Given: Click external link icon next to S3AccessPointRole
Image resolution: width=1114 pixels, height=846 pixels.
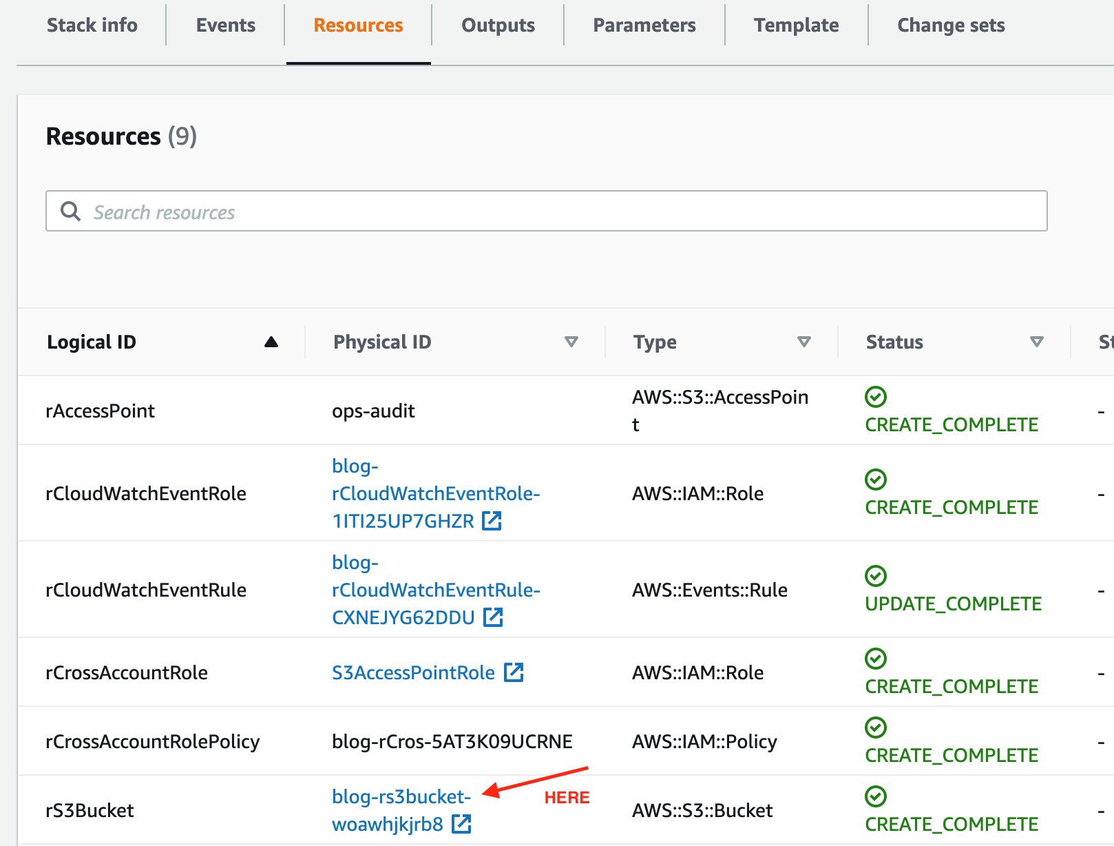Looking at the screenshot, I should coord(514,673).
